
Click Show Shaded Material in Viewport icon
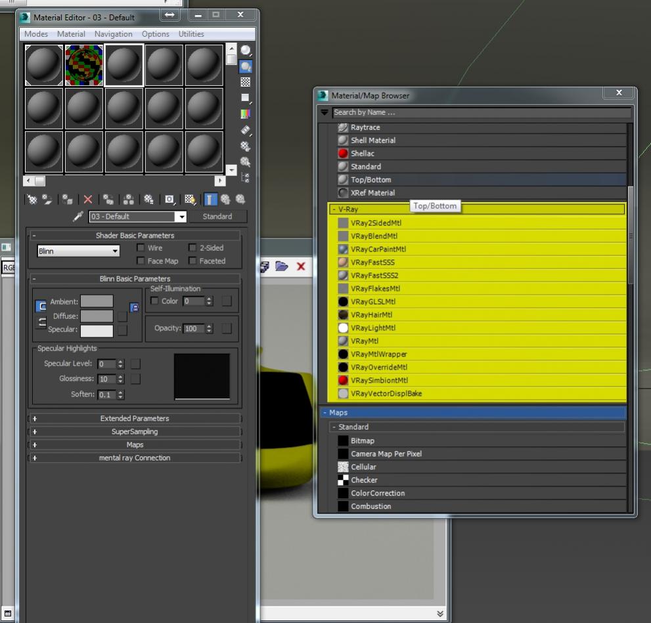point(190,200)
